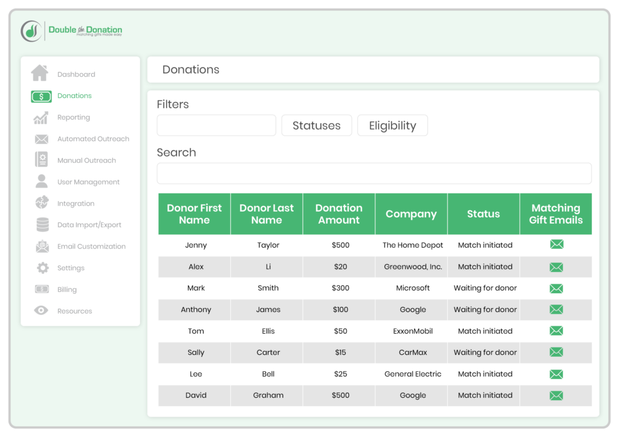This screenshot has width=619, height=437.
Task: Click the 'Graham' last name cell
Action: point(268,395)
